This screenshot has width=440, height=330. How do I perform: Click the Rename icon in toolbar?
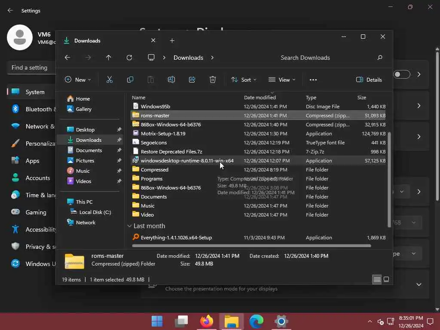(x=171, y=79)
